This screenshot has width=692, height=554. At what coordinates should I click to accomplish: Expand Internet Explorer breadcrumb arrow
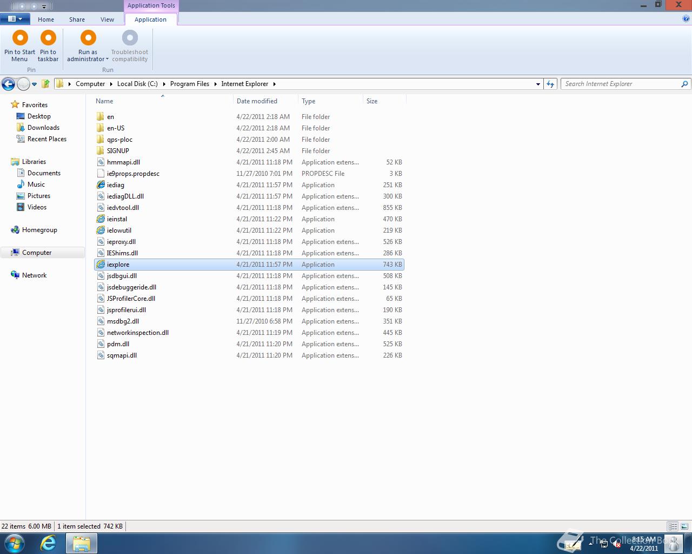point(274,84)
